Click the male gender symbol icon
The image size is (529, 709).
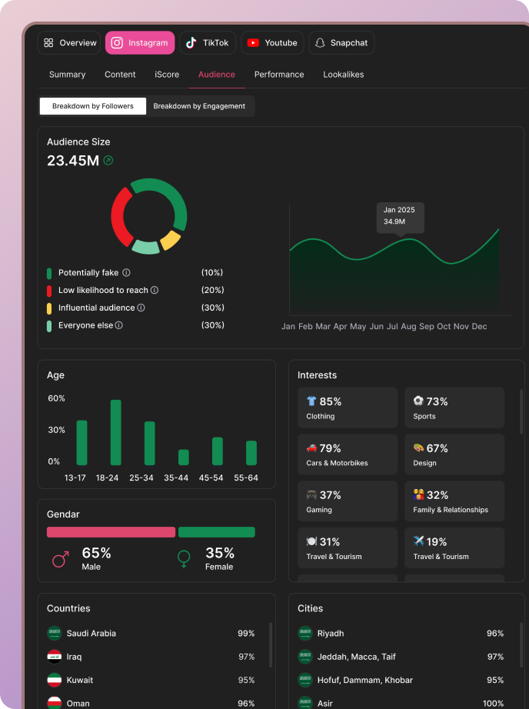coord(61,559)
